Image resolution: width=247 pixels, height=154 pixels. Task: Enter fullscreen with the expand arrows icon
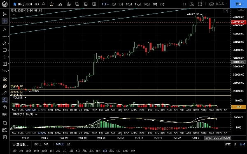coord(200,4)
